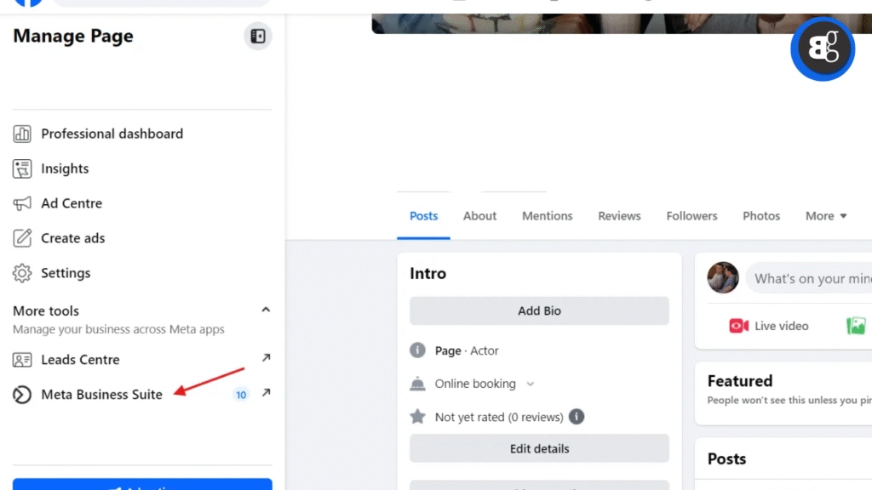Open Professional dashboard from sidebar
The image size is (872, 490).
pyautogui.click(x=112, y=134)
